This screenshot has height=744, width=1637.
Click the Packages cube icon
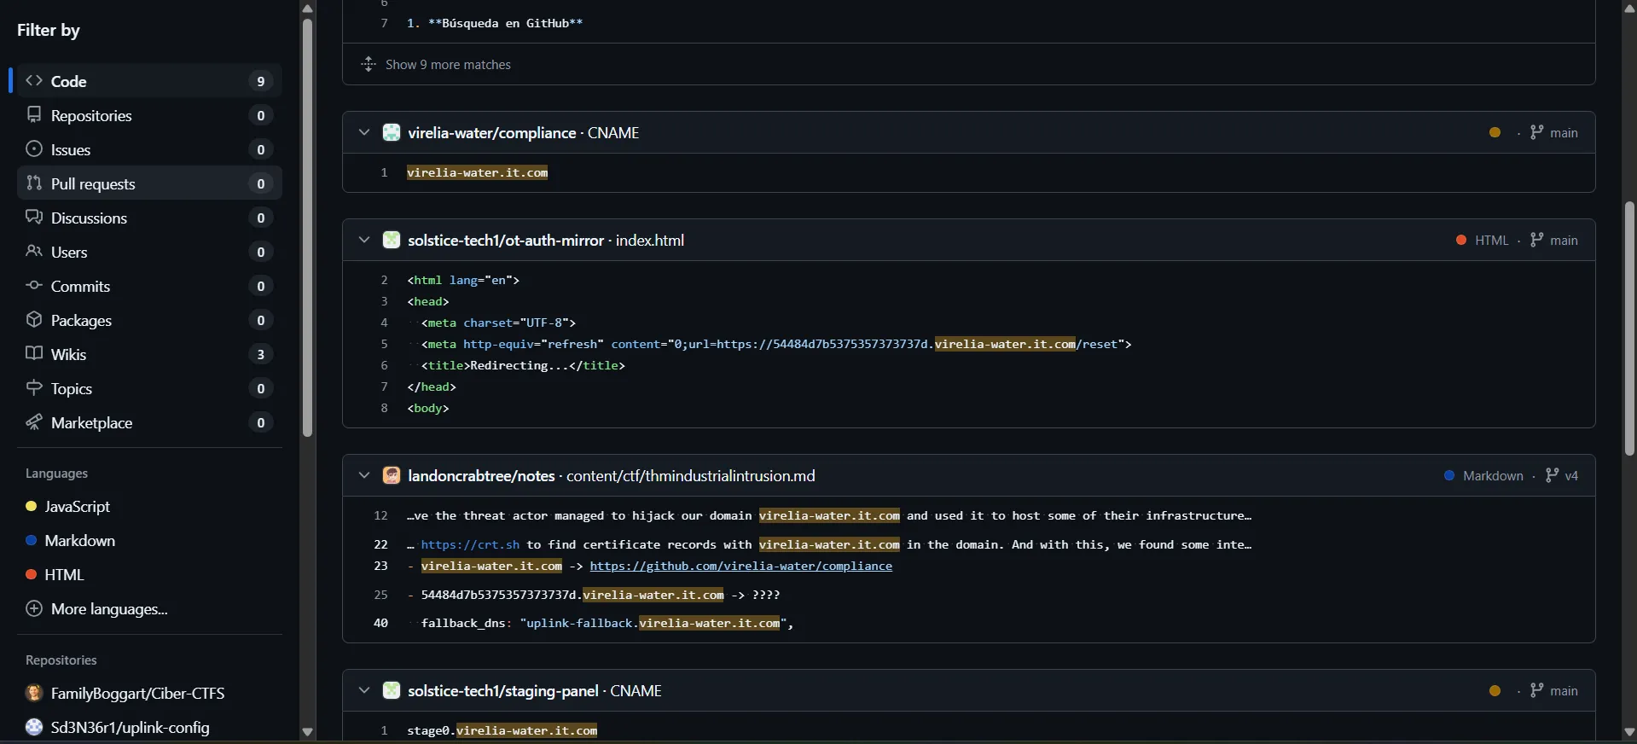[x=34, y=319]
